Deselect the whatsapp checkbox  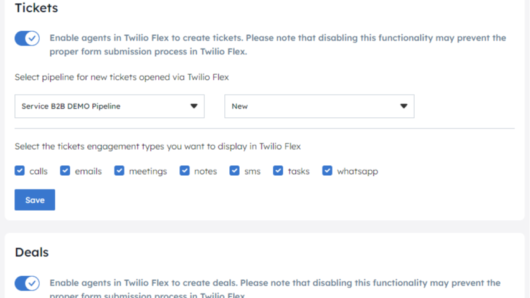point(328,171)
